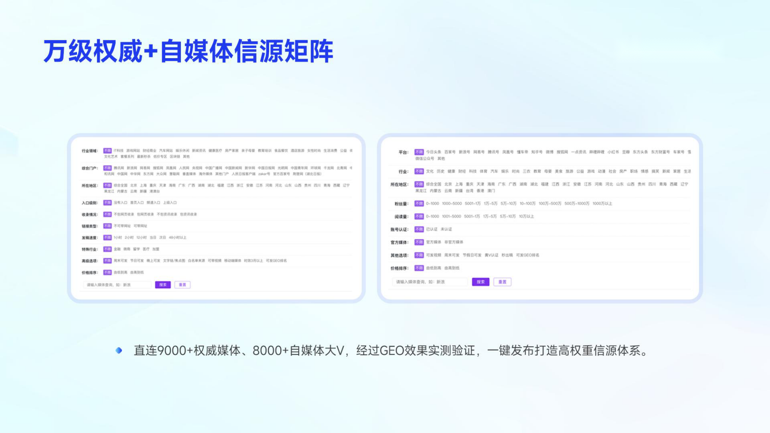770x433 pixels.
Task: Choose 非官方媒体 option
Action: click(454, 242)
